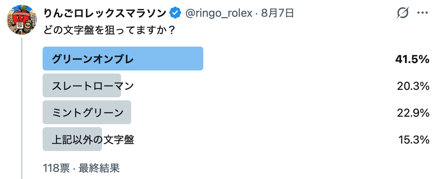Click the 22.9% result percentage
The height and width of the screenshot is (179, 438).
pos(413,113)
